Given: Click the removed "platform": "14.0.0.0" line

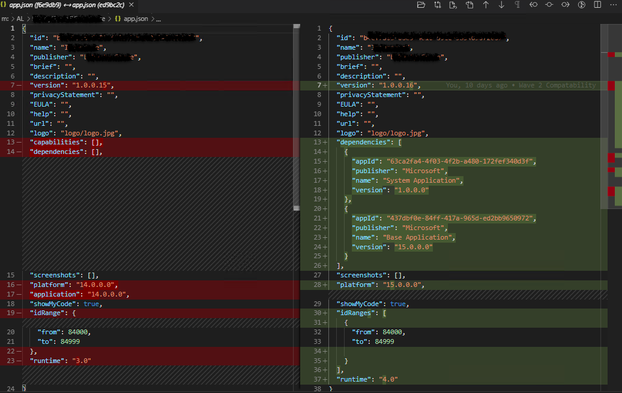Looking at the screenshot, I should [x=74, y=285].
